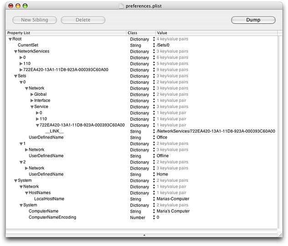Collapse the NetworkServices disclosure triangle
This screenshot has width=288, height=246.
tap(15, 51)
